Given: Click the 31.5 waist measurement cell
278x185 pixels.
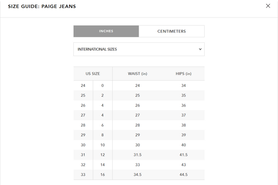Looking at the screenshot, I should click(x=137, y=155).
